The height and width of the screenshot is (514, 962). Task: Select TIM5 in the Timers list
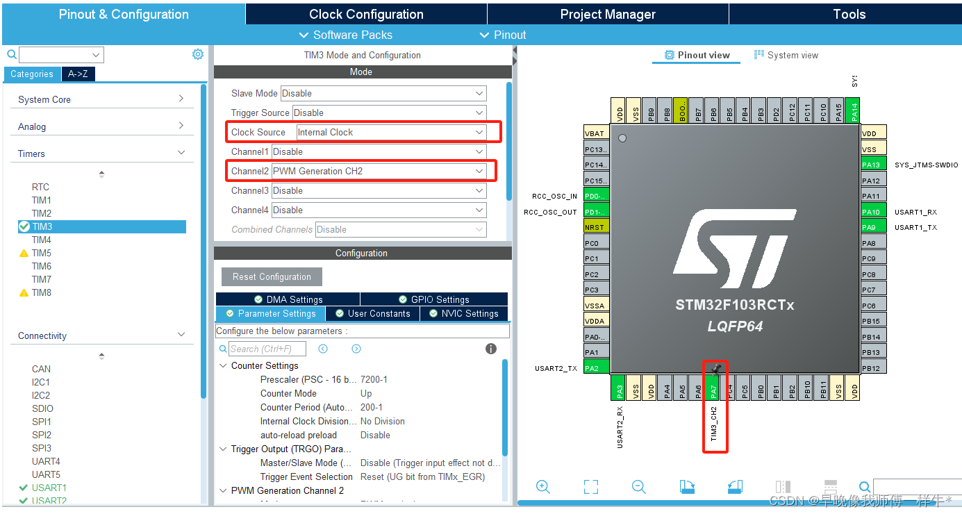[x=42, y=253]
